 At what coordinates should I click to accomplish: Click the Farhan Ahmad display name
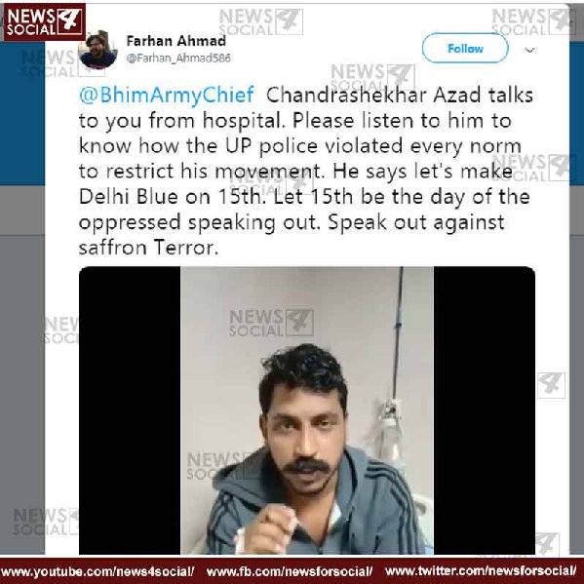coord(176,41)
